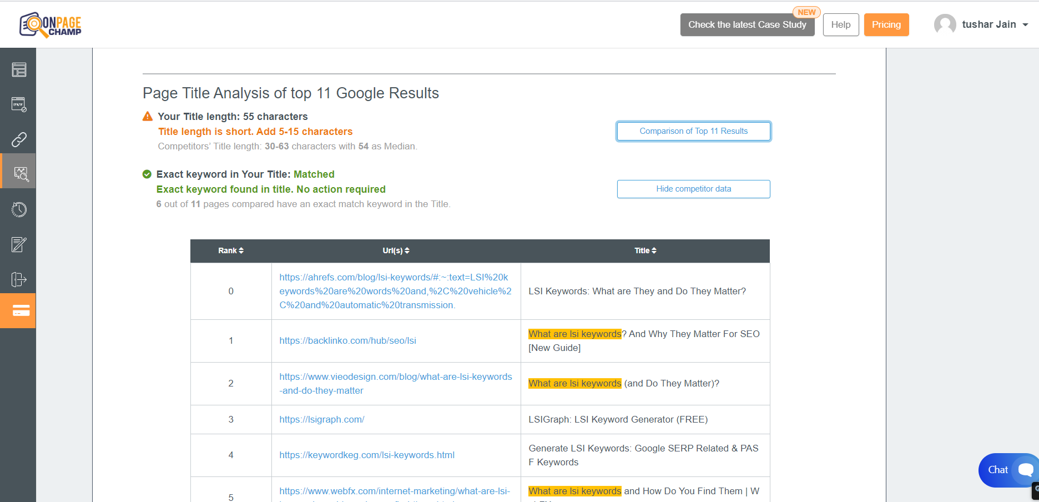Open the history clock sidebar icon

tap(19, 209)
